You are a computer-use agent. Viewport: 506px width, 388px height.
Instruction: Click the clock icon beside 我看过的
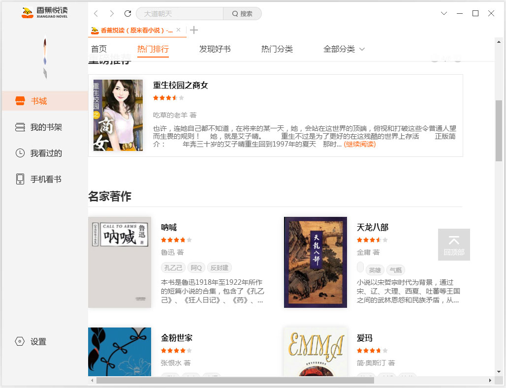[20, 153]
